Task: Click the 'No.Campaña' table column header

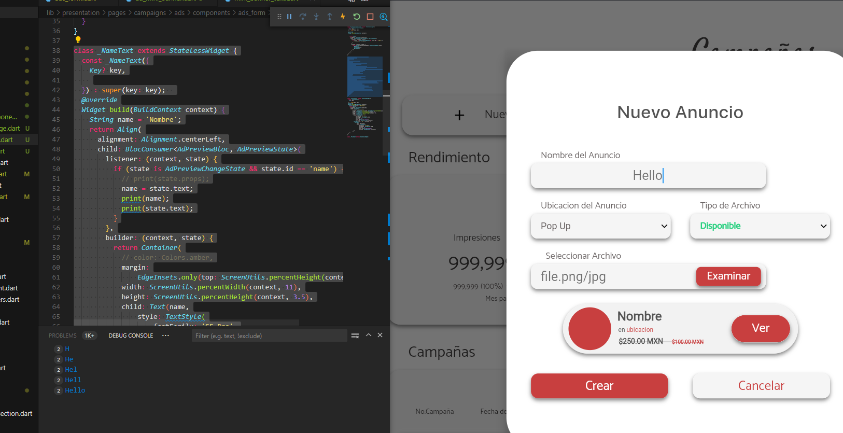Action: tap(434, 411)
